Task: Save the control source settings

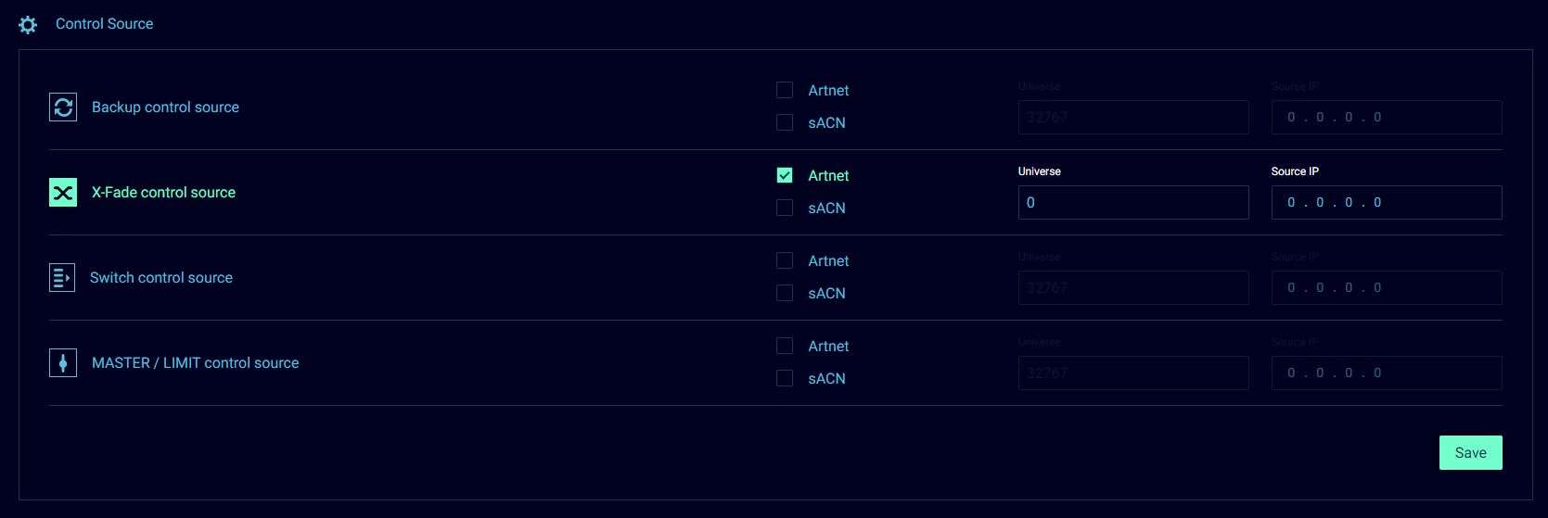Action: coord(1470,453)
